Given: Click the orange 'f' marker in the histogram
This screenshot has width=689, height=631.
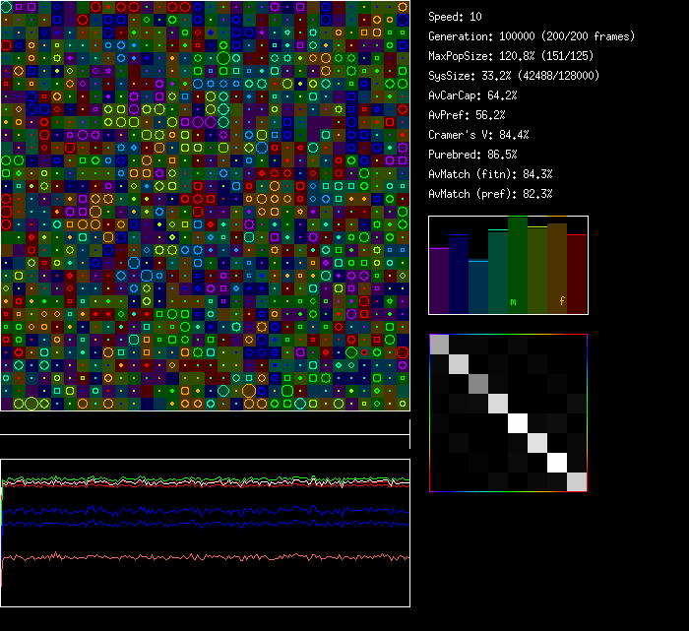Looking at the screenshot, I should (562, 301).
